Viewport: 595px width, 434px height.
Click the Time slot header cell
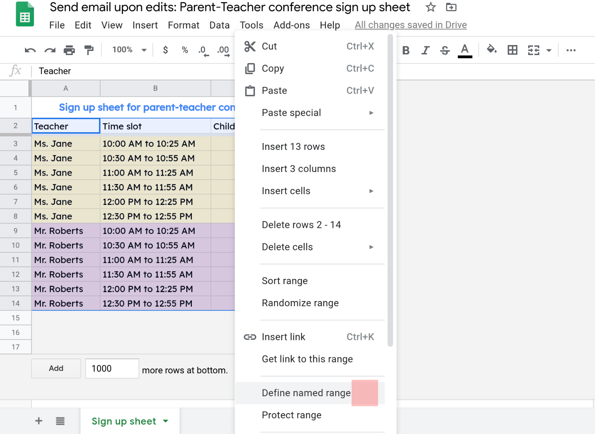(x=155, y=126)
